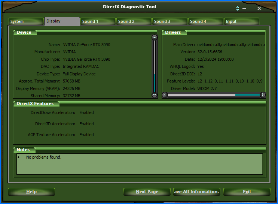278x204 pixels.
Task: Click Direct3D Acceleration Enabled value
Action: pyautogui.click(x=86, y=124)
